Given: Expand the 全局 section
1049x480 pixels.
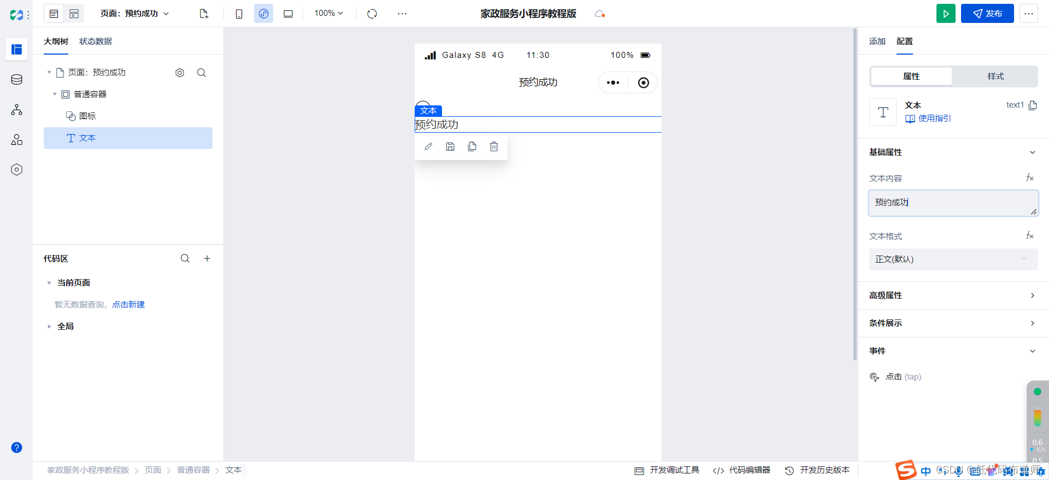Looking at the screenshot, I should (x=49, y=327).
